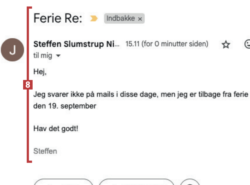Image resolution: width=250 pixels, height=185 pixels.
Task: Click the greeting text Hej,
Action: pos(40,72)
